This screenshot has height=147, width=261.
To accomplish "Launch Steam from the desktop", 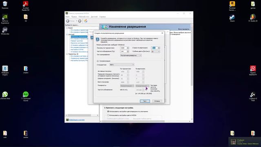I will (x=232, y=18).
